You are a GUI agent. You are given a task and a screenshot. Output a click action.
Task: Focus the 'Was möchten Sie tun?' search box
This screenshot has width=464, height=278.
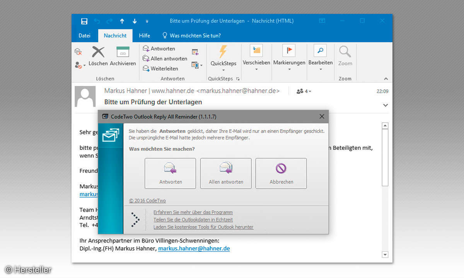(191, 36)
